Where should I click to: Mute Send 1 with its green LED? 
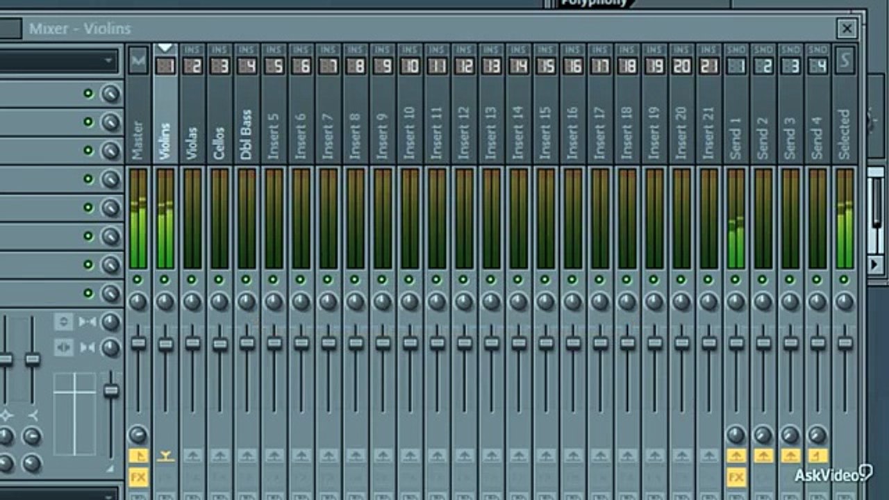pos(735,279)
